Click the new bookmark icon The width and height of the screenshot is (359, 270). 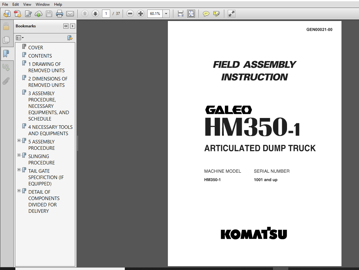click(70, 38)
